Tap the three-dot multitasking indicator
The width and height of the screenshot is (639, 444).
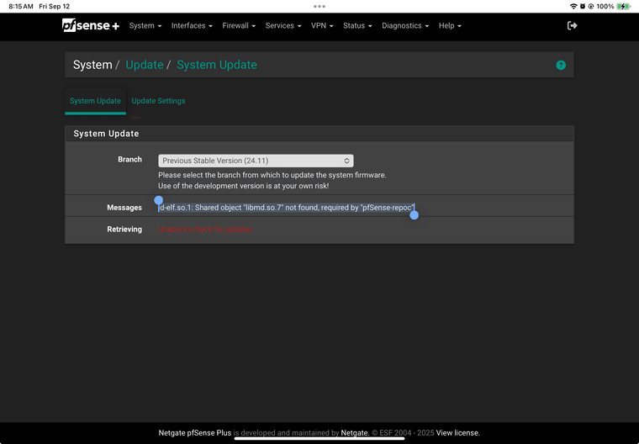319,6
